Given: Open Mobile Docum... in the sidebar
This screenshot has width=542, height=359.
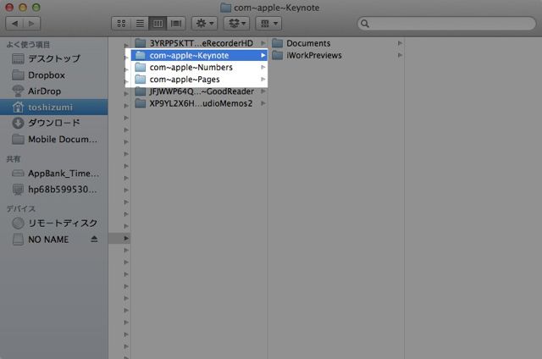Looking at the screenshot, I should (x=54, y=139).
